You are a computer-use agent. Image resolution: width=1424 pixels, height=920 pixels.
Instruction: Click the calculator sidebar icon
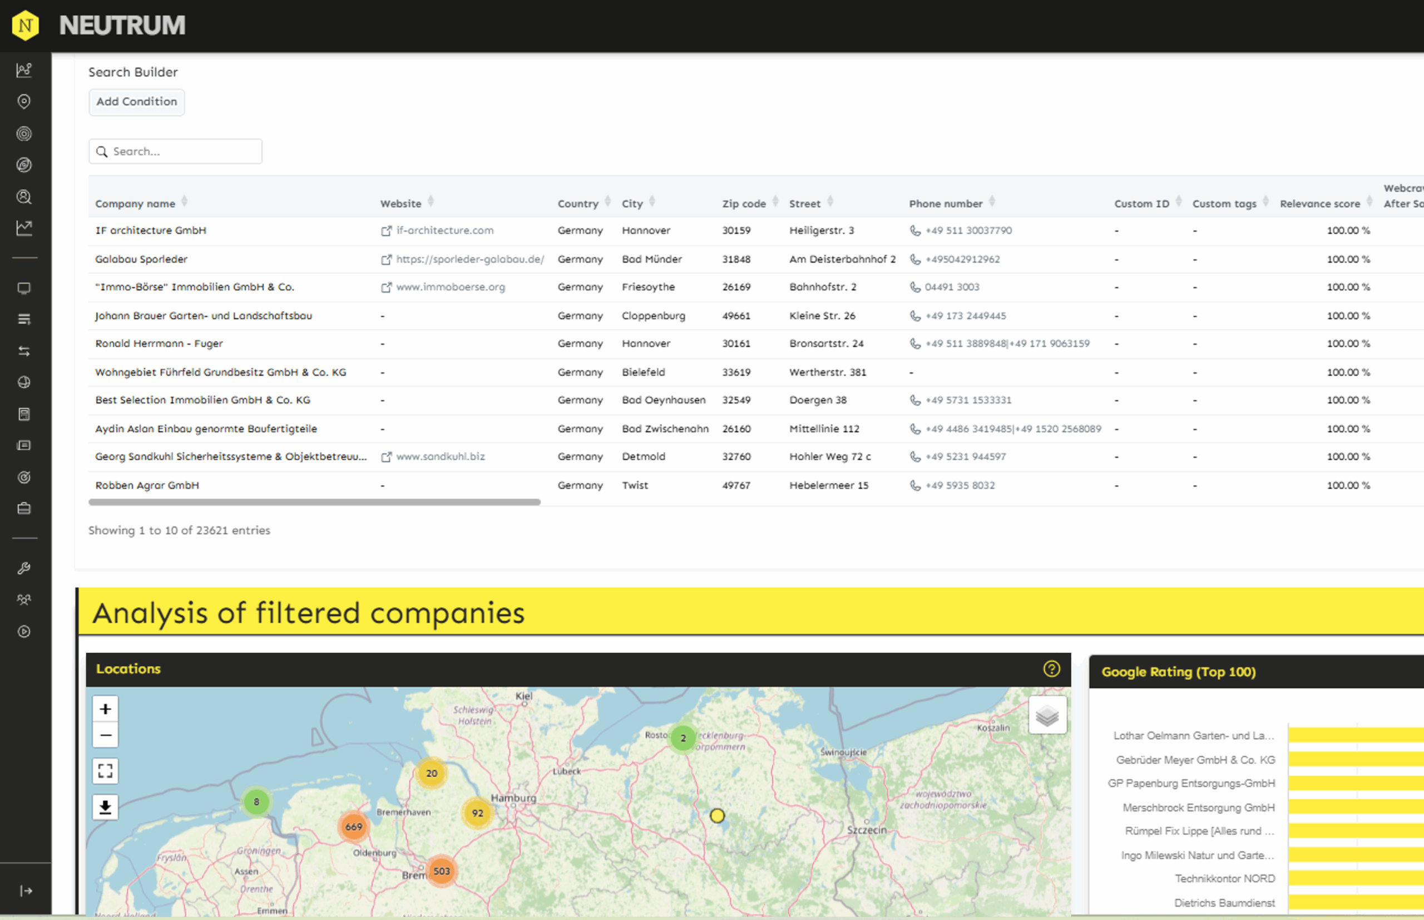(24, 414)
